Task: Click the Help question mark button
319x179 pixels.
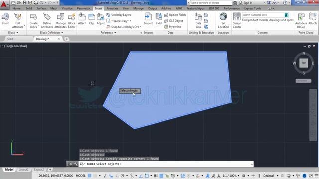Action: (x=285, y=3)
